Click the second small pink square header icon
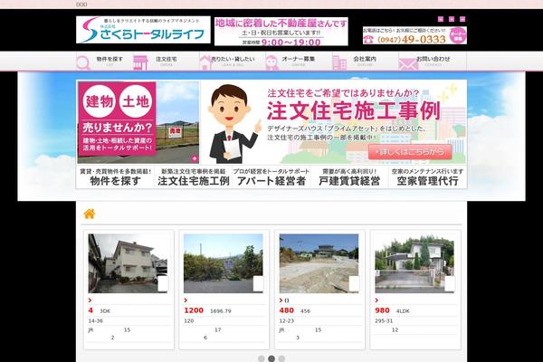The image size is (543, 362). pos(452,19)
